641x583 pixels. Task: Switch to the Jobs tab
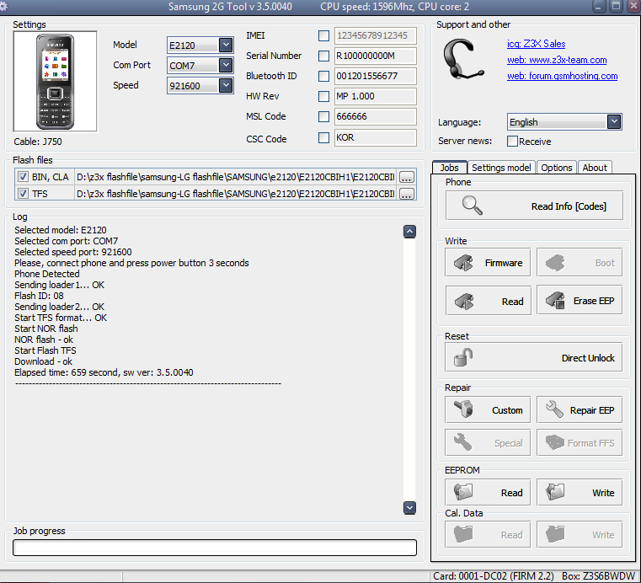(449, 167)
